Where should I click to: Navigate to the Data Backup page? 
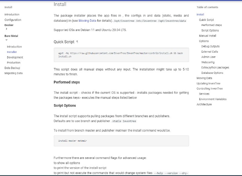pyautogui.click(x=12, y=68)
